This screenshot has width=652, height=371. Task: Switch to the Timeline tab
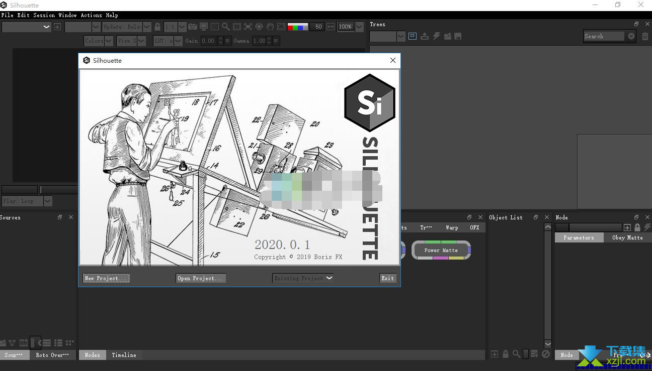click(124, 355)
